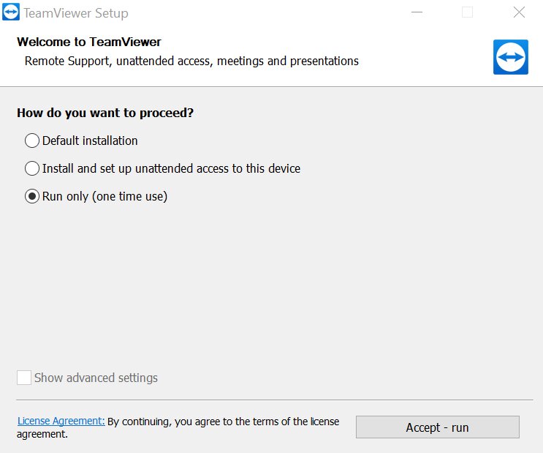
Task: Click the 'Run only (one time use)' label text
Action: (x=105, y=196)
